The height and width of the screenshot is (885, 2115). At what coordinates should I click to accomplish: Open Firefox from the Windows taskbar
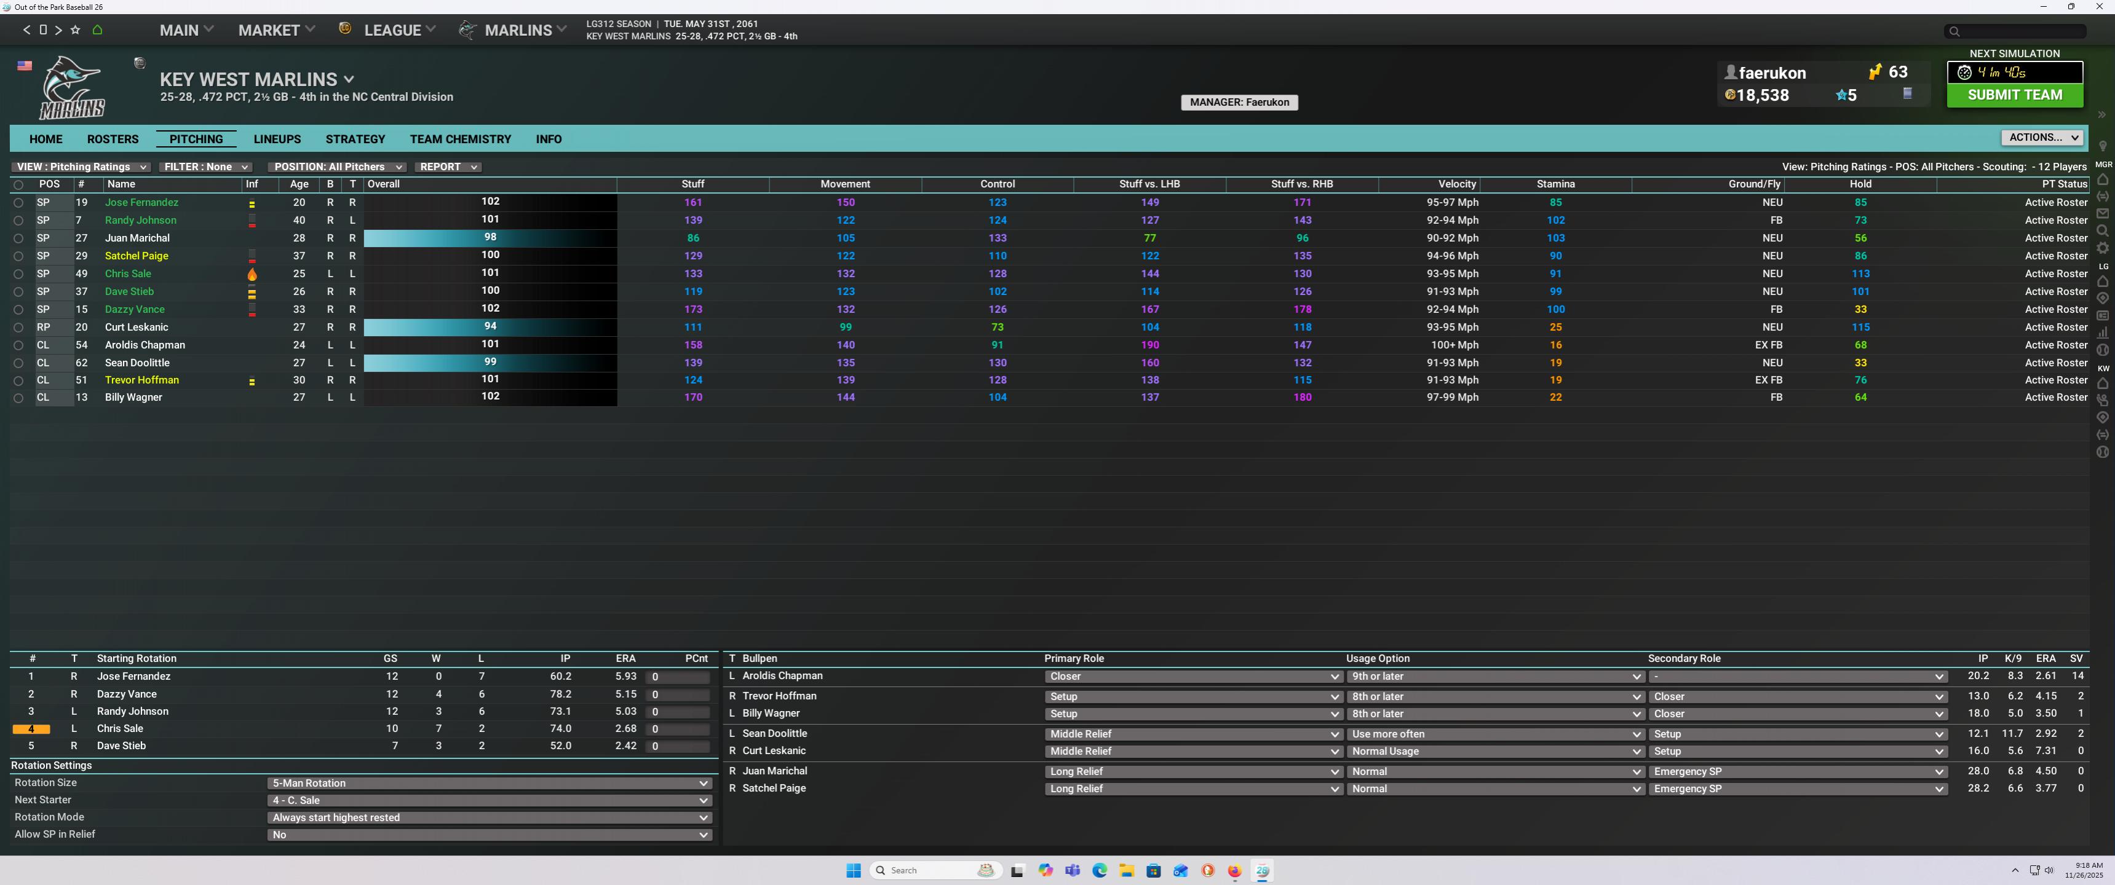pyautogui.click(x=1234, y=870)
